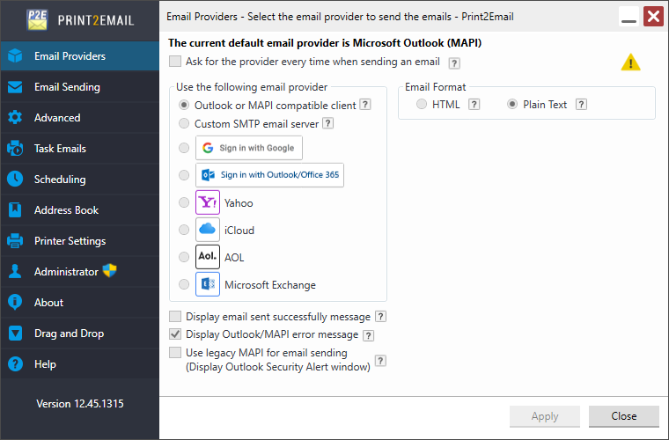The image size is (669, 440).
Task: Click the current default email provider heading
Action: [325, 43]
